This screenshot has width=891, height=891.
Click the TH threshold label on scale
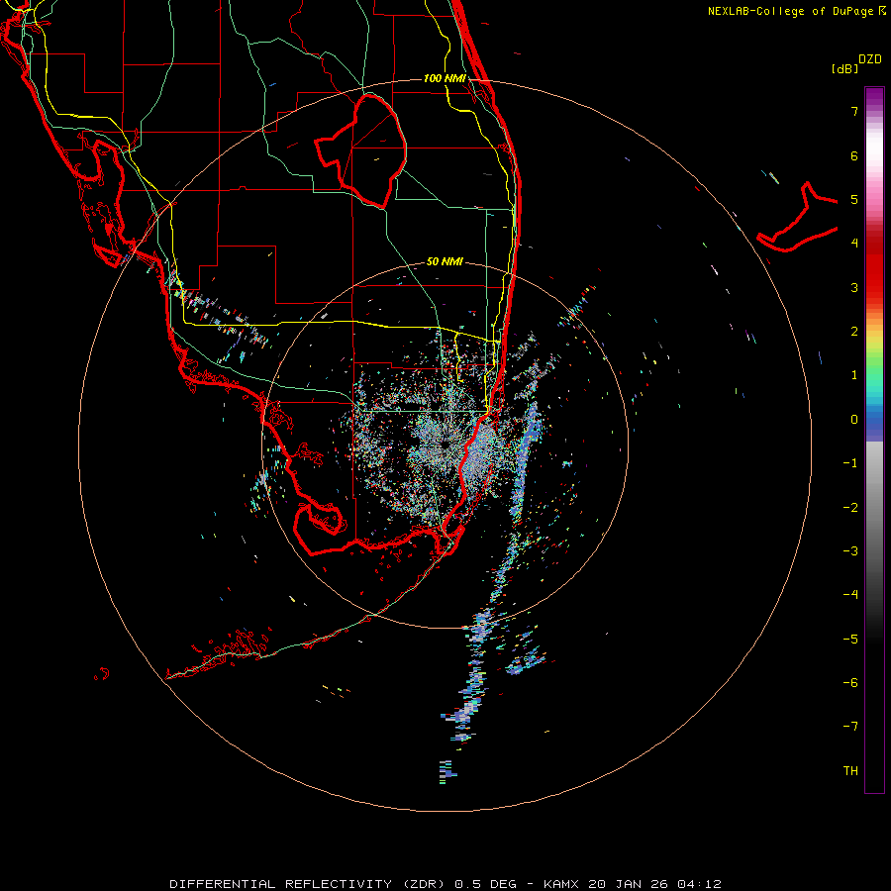[x=850, y=770]
